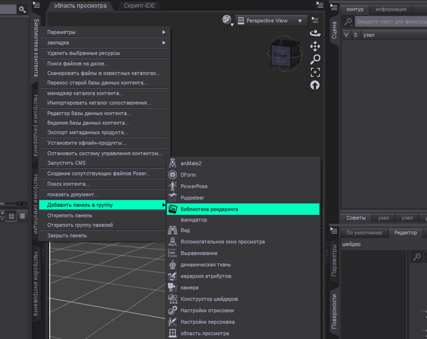Viewport: 427px width, 339px height.
Task: Click the scene filter text field
Action: click(x=391, y=21)
